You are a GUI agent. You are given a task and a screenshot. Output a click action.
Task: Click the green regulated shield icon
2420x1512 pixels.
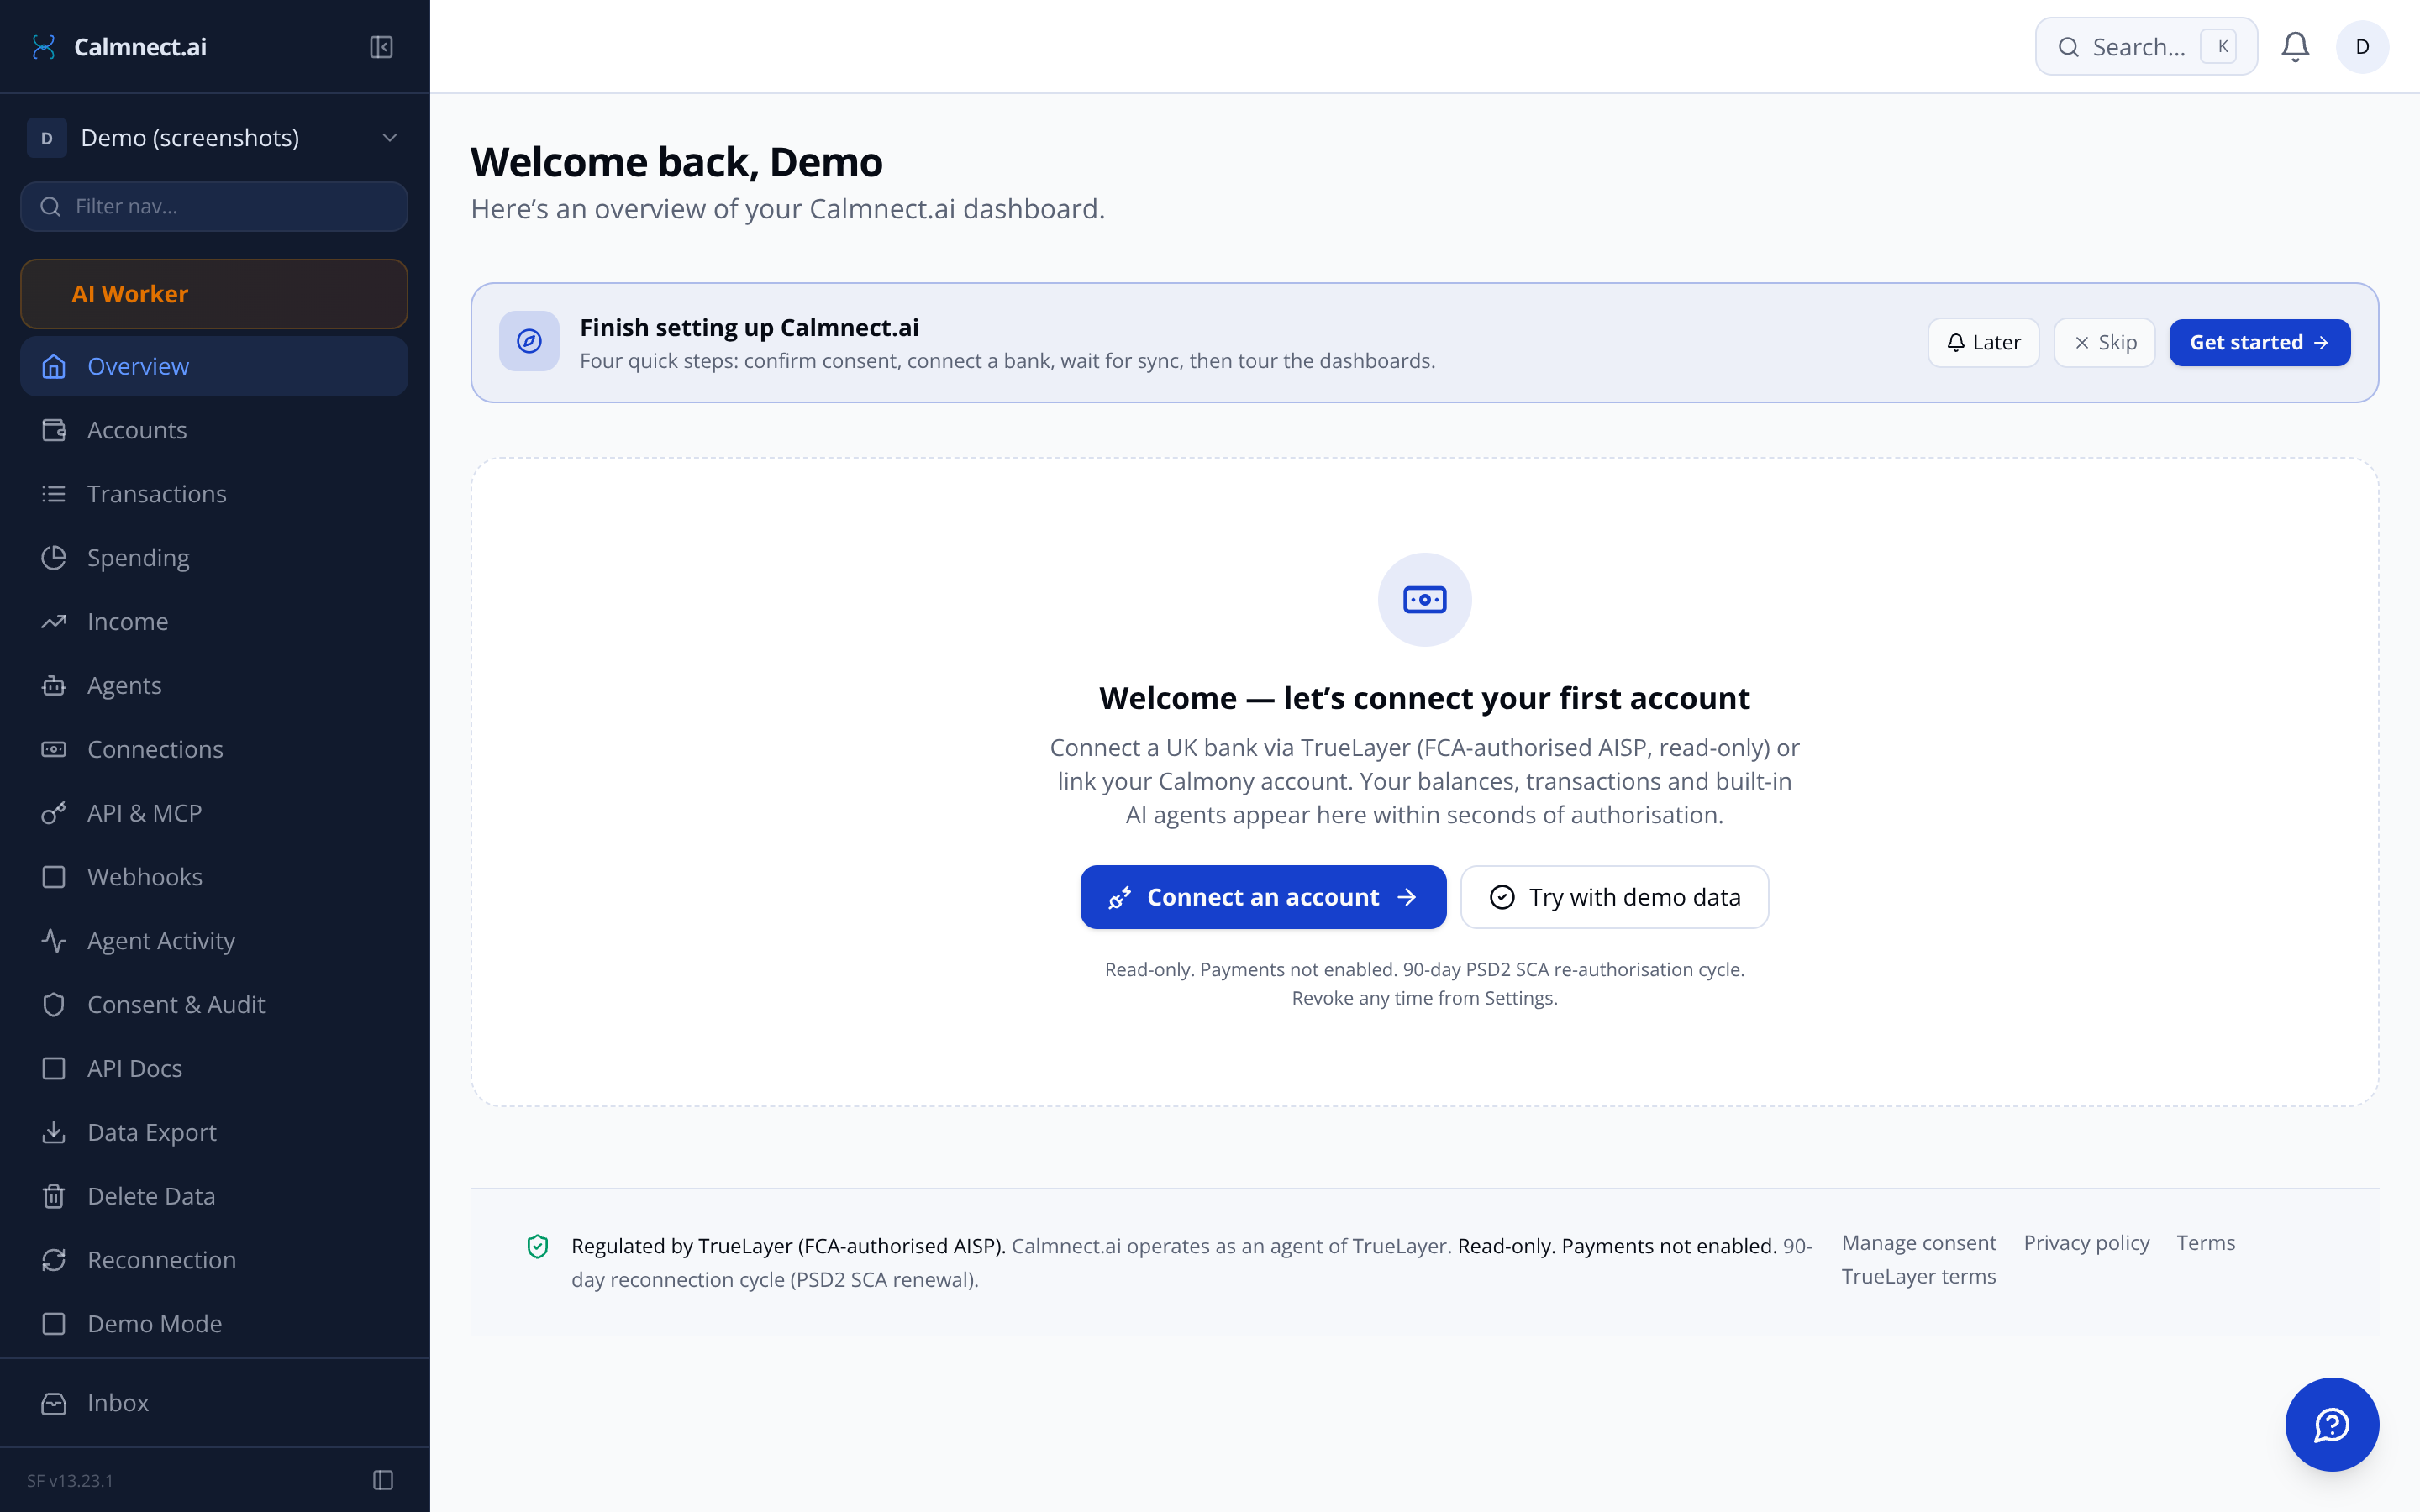538,1246
